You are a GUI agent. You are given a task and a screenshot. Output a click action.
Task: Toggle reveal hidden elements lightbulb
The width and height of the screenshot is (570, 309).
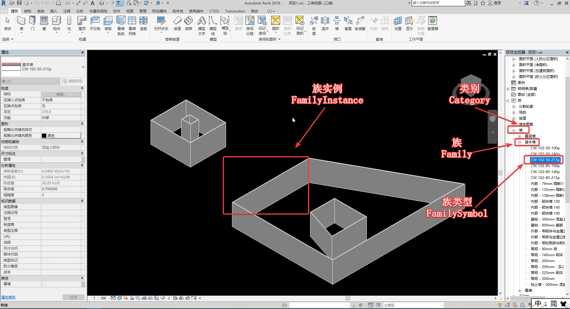pyautogui.click(x=169, y=298)
